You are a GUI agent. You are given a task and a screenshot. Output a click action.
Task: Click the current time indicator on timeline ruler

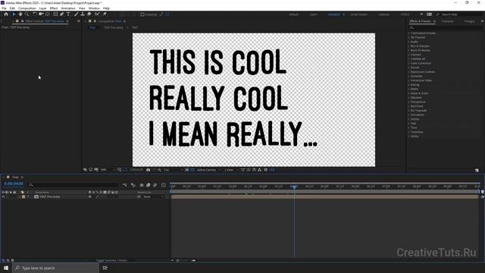pyautogui.click(x=294, y=187)
